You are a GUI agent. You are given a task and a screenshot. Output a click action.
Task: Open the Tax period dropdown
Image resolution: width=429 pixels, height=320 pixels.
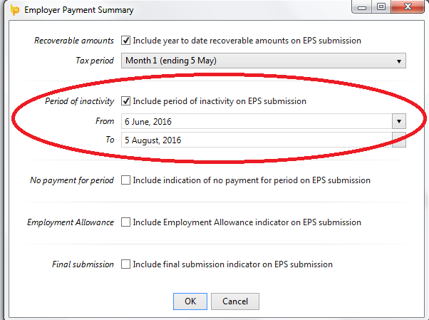399,61
